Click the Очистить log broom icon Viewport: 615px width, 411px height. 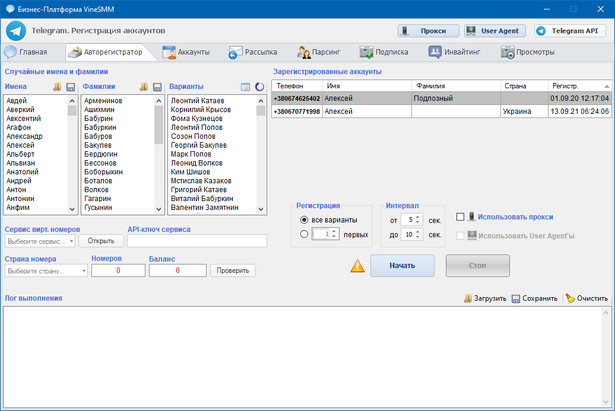(570, 298)
